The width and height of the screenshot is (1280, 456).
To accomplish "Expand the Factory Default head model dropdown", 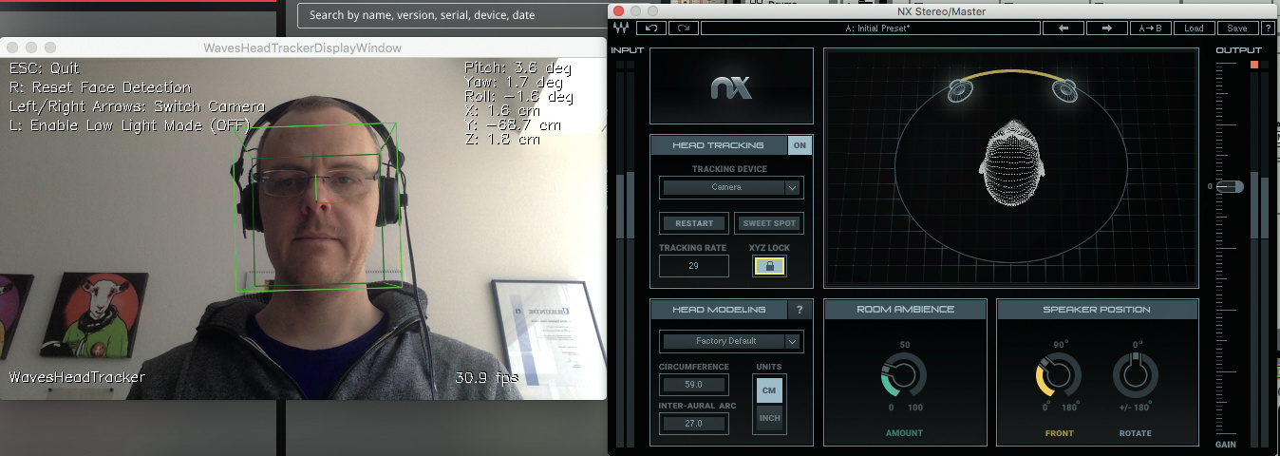I will click(x=731, y=341).
